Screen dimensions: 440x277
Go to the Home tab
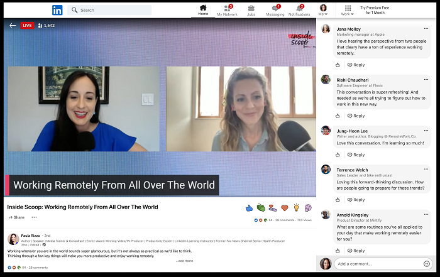203,10
